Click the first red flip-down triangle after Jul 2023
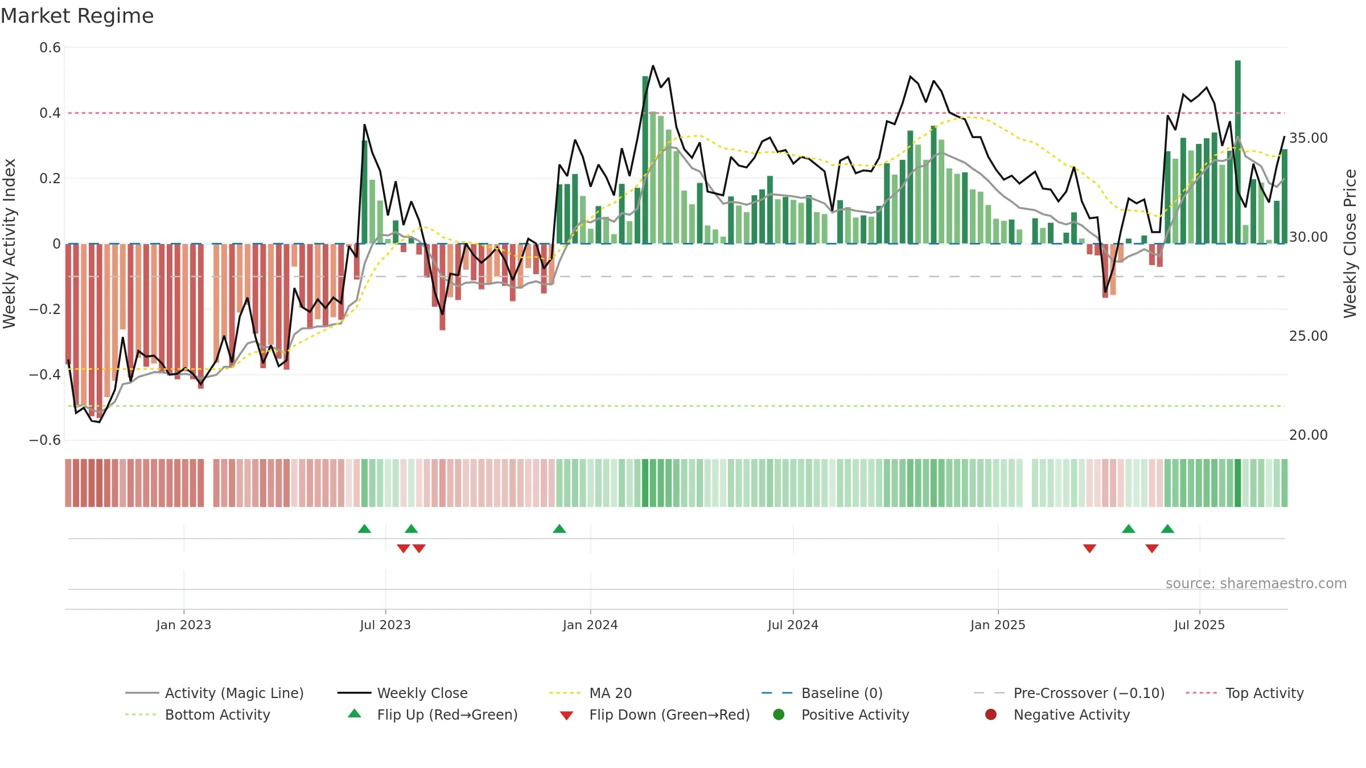 coord(404,548)
